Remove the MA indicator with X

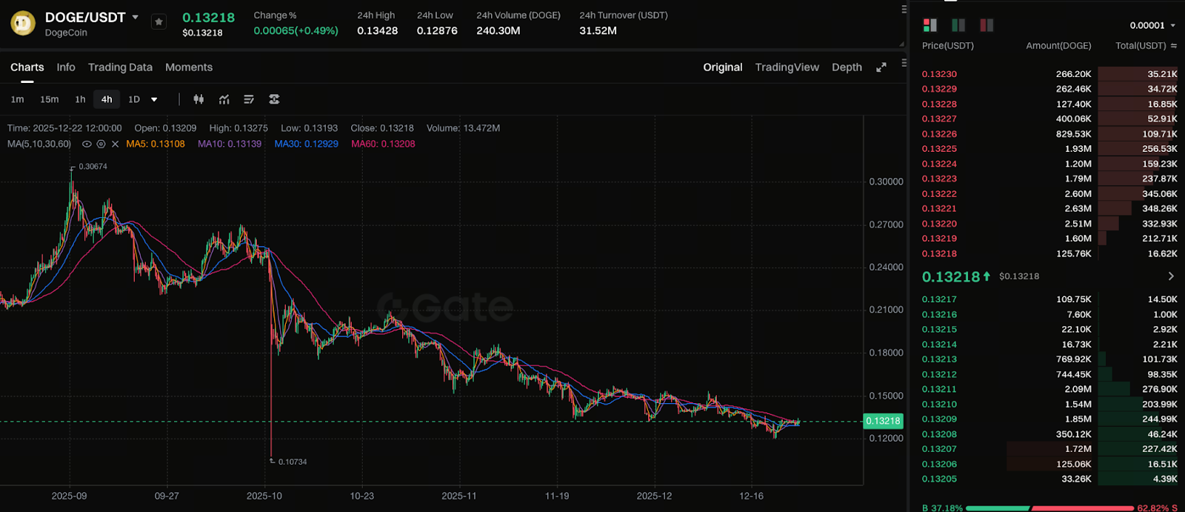[x=115, y=144]
